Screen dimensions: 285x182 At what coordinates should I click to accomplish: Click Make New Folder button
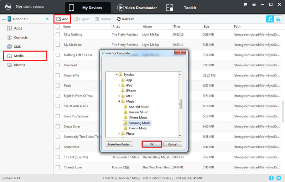pyautogui.click(x=119, y=144)
